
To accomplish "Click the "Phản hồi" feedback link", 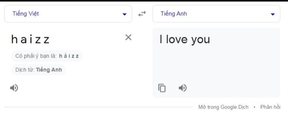I will pos(270,107).
